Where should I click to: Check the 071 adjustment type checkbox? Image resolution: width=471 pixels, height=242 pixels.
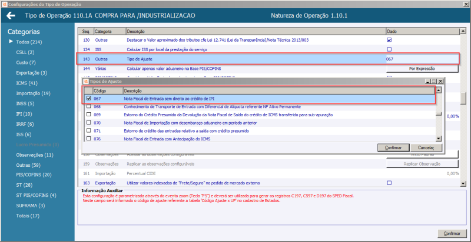[89, 130]
